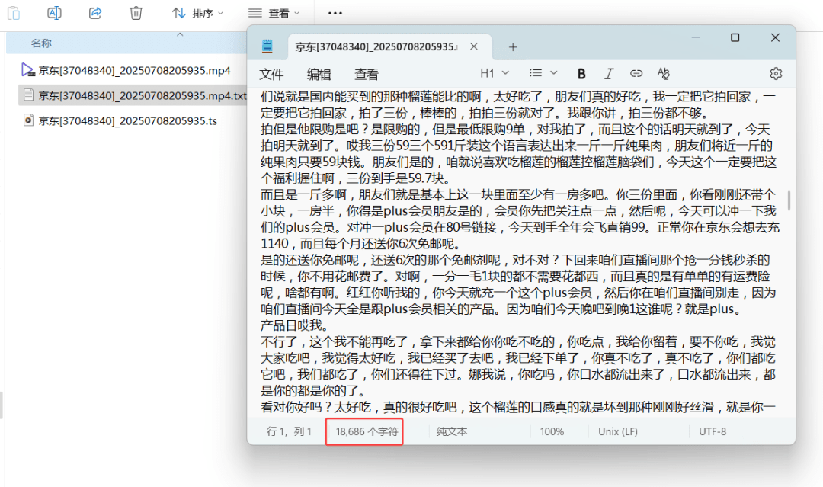This screenshot has height=487, width=823.
Task: Delete the file using the trash icon
Action: (x=136, y=13)
